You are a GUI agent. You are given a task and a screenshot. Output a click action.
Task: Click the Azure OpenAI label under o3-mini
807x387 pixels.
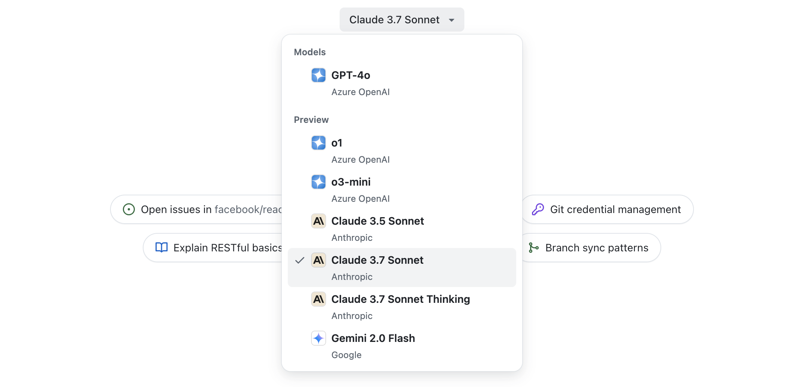360,199
